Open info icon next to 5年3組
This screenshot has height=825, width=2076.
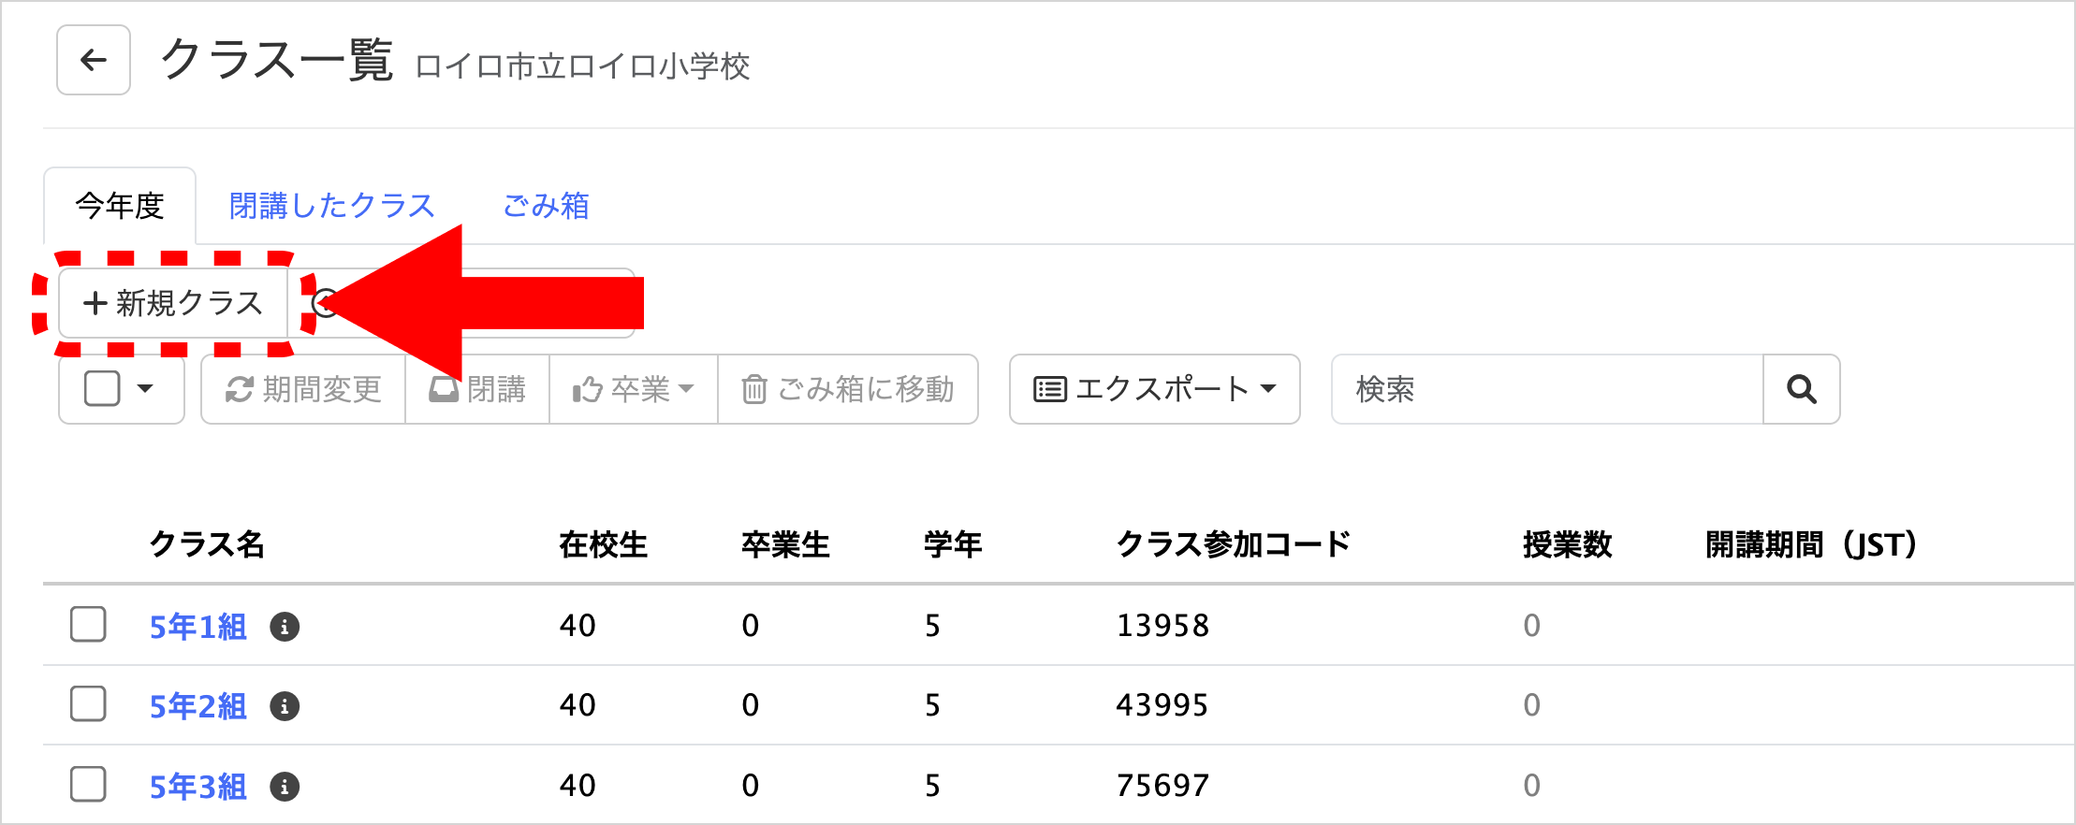coord(285,787)
